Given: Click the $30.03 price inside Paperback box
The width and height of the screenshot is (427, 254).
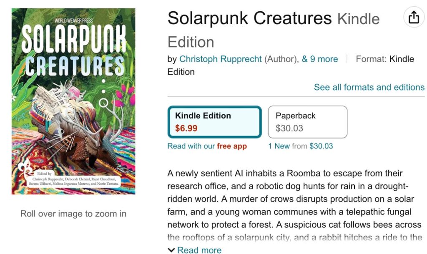Looking at the screenshot, I should coord(289,128).
